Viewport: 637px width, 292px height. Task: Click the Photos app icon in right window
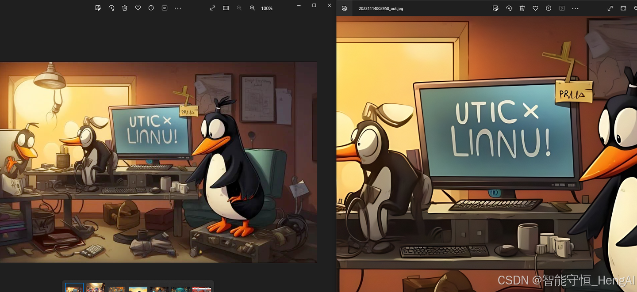345,8
